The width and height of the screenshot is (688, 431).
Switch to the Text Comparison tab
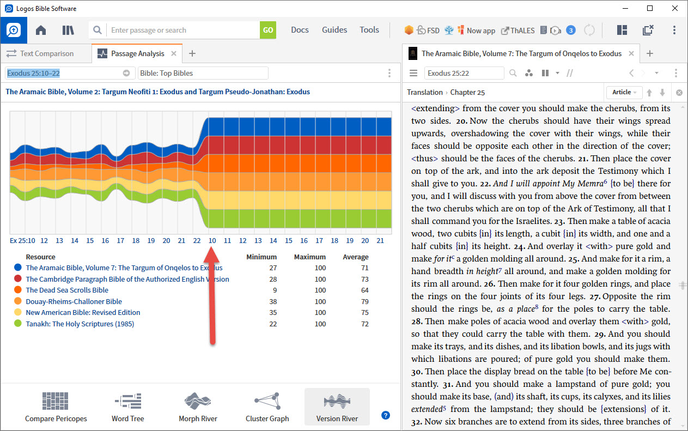46,53
